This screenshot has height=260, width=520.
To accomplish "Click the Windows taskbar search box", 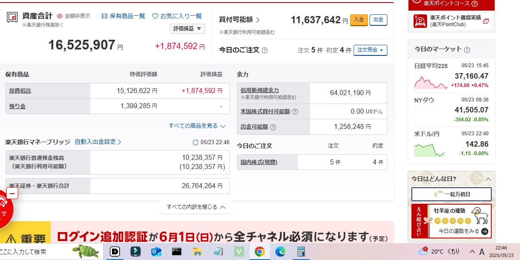I will point(51,252).
